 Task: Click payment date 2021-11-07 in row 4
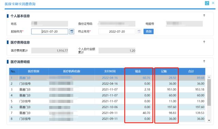tap(110, 95)
